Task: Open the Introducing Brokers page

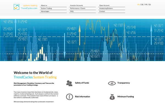Action: pyautogui.click(x=112, y=9)
